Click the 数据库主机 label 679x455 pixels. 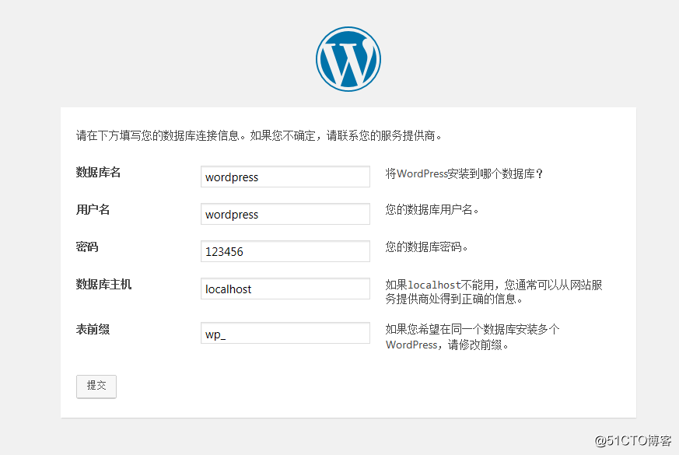103,284
